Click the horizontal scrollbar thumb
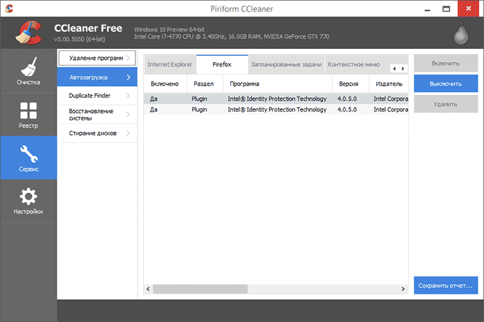484x322 pixels. 200,289
